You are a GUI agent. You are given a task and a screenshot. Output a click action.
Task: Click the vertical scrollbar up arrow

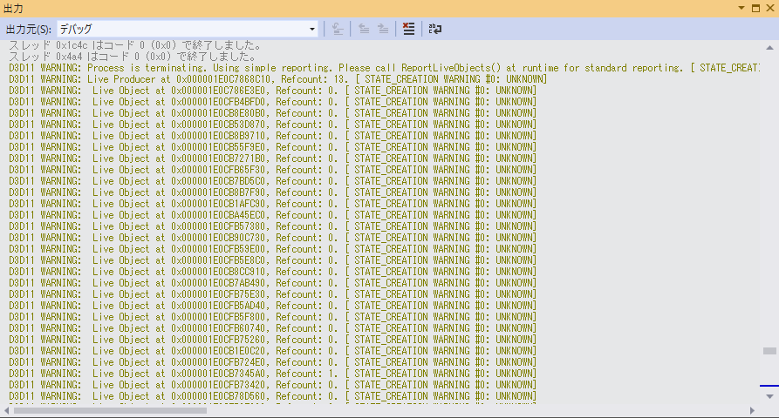point(769,48)
